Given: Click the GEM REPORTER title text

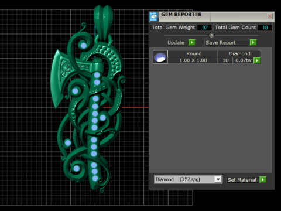Looking at the screenshot, I should [x=181, y=15].
